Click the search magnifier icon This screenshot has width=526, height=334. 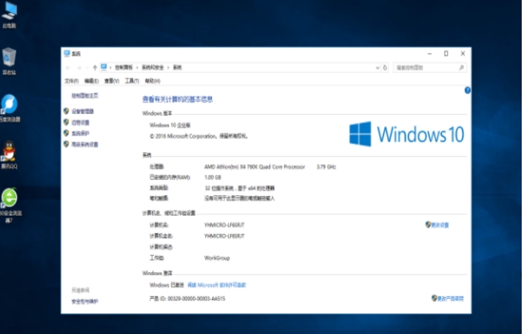462,68
